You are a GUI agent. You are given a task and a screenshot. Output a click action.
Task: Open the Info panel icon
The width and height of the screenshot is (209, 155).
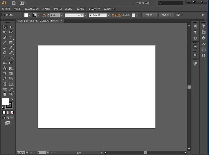coord(203,55)
